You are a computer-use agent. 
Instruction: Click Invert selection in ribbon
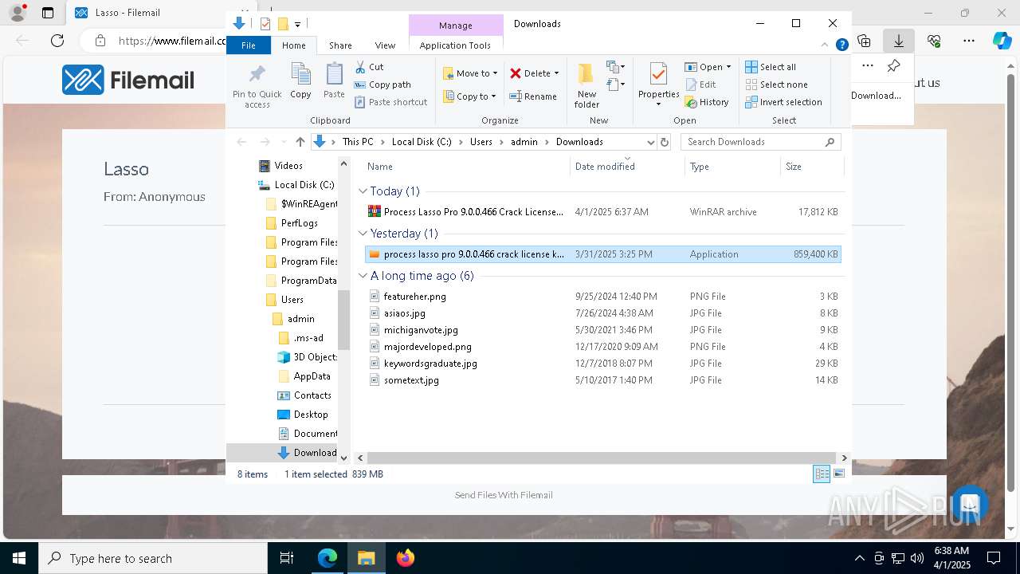point(784,102)
